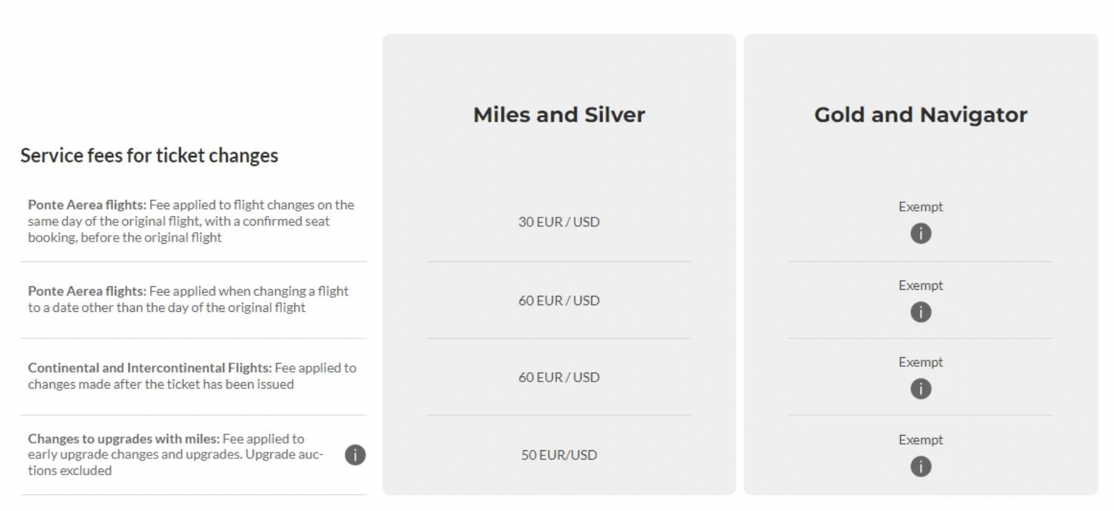This screenshot has width=1114, height=511.
Task: Click Exempt text in the upgrades with miles row
Action: tap(921, 440)
